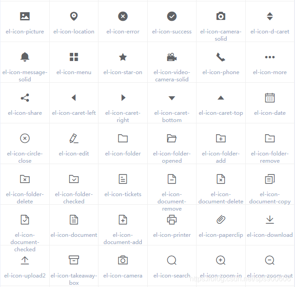Select the share icon
Screen dimensions: 295x287
point(25,98)
